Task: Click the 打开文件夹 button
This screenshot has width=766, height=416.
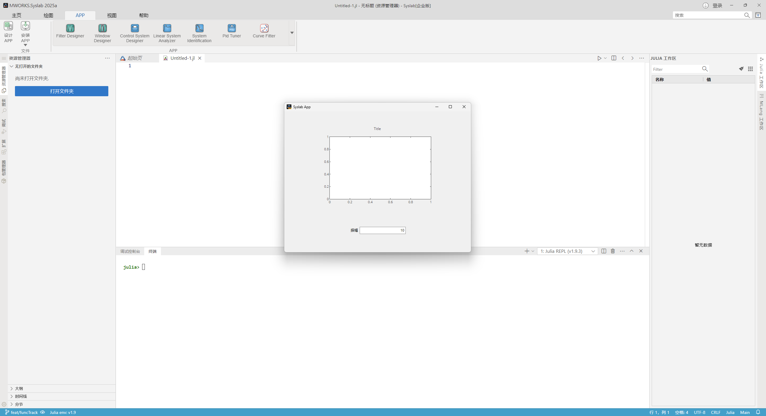Action: [x=62, y=91]
